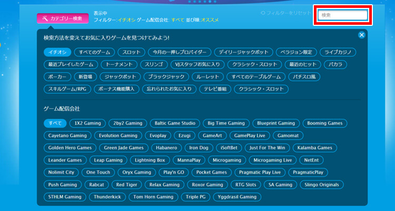Filter by Nolimit City provider

[61, 172]
